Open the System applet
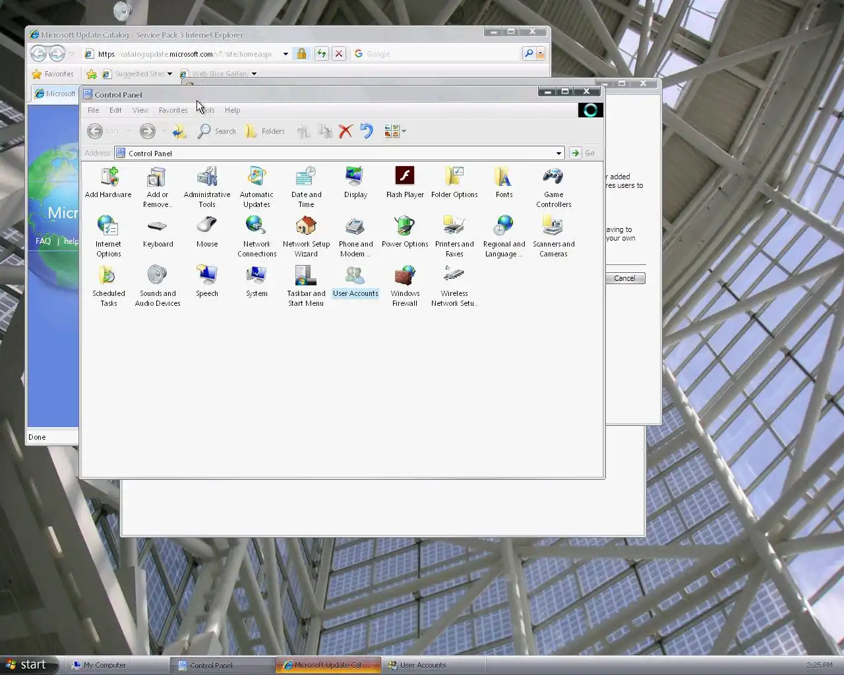Screen dimensions: 844x675 (x=256, y=281)
